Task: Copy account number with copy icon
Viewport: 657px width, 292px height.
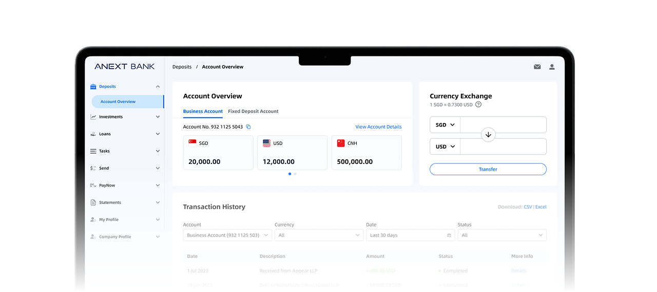Action: point(248,127)
